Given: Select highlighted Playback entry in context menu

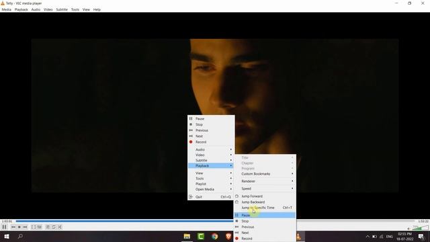Looking at the screenshot, I should [x=211, y=166].
